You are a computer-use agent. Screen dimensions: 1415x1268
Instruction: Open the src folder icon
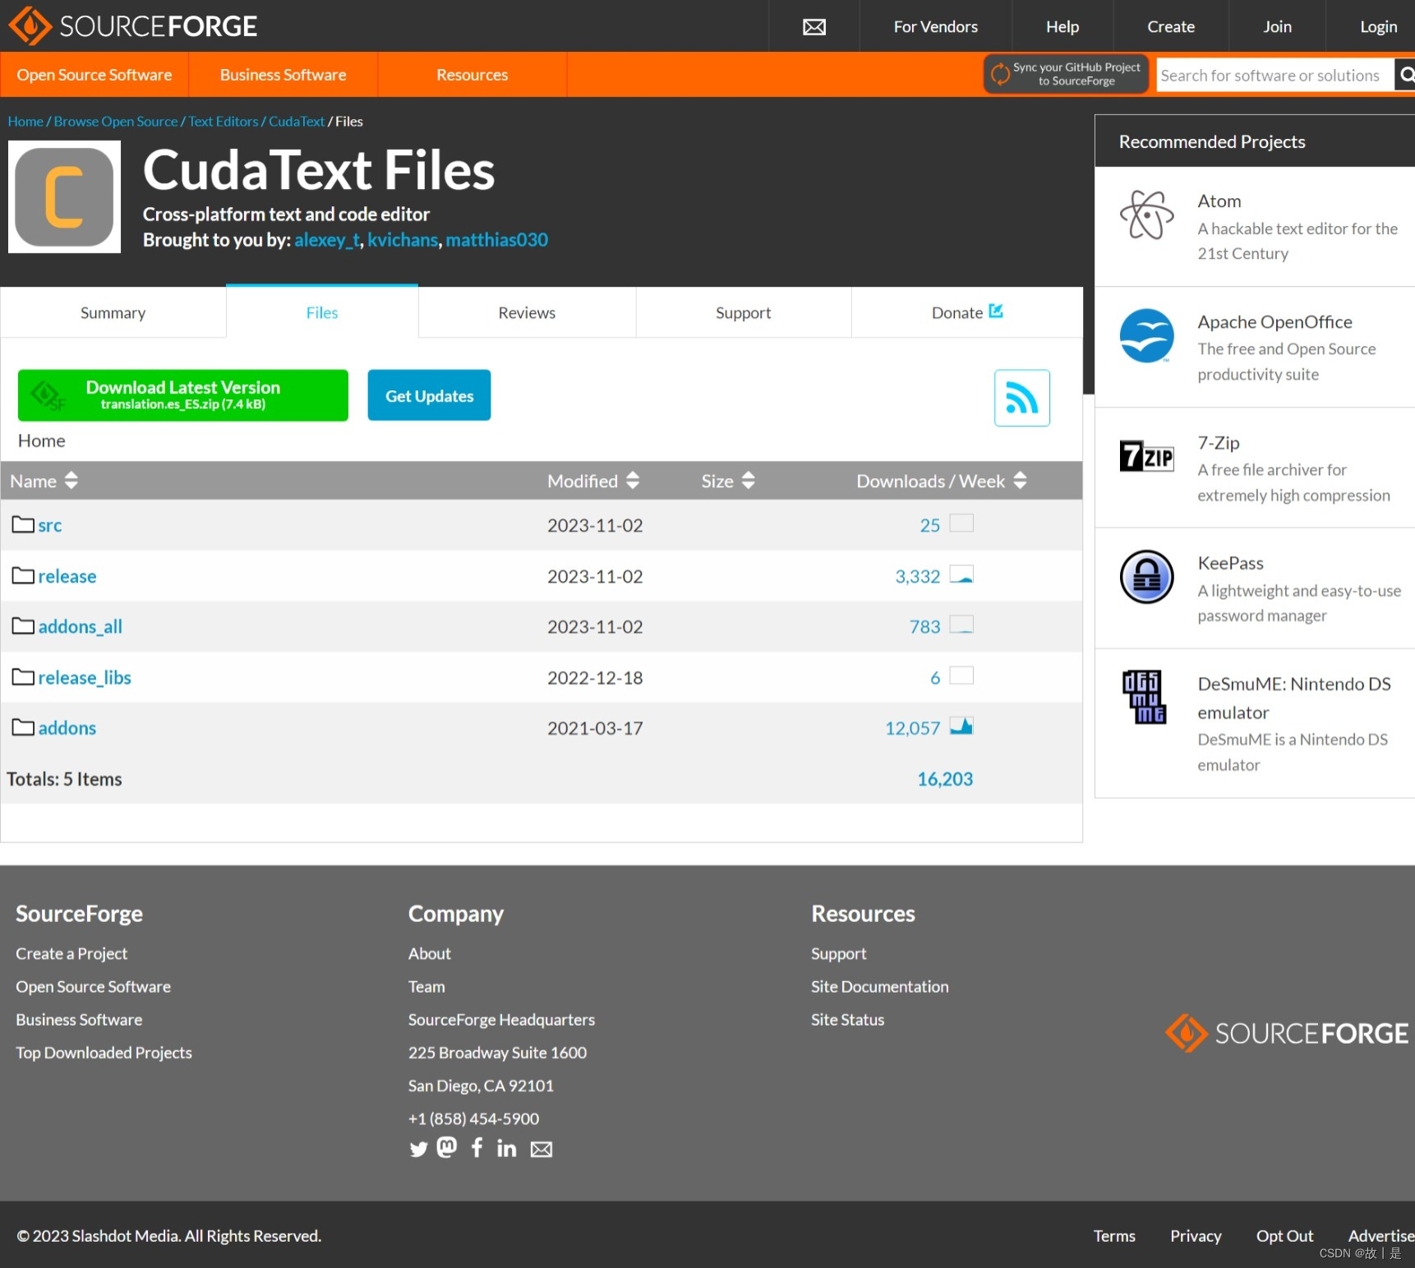pos(23,524)
